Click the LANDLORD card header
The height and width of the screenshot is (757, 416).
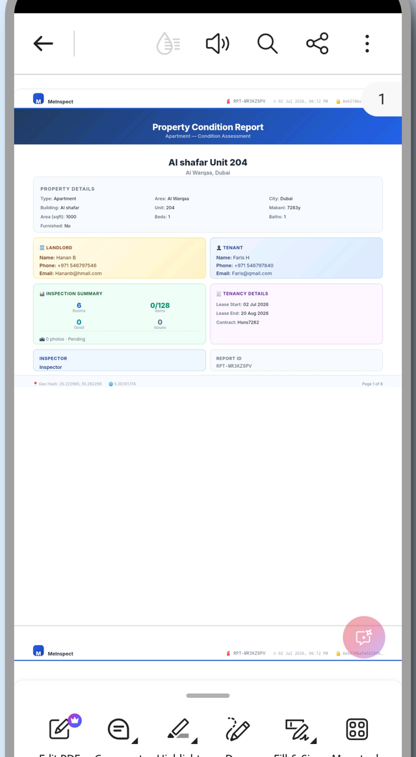click(x=56, y=247)
